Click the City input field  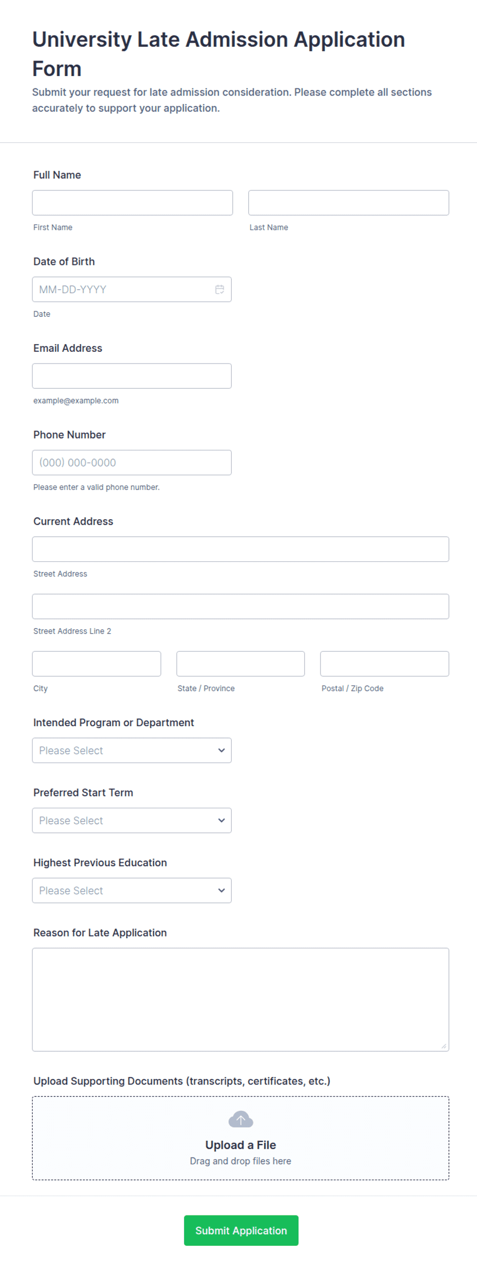click(96, 664)
